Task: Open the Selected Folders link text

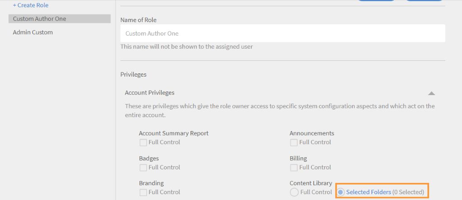Action: 369,192
